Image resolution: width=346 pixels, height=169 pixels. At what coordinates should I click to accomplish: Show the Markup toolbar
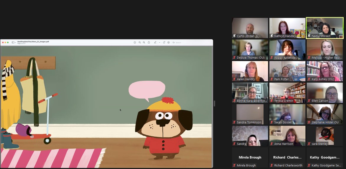coord(169,42)
